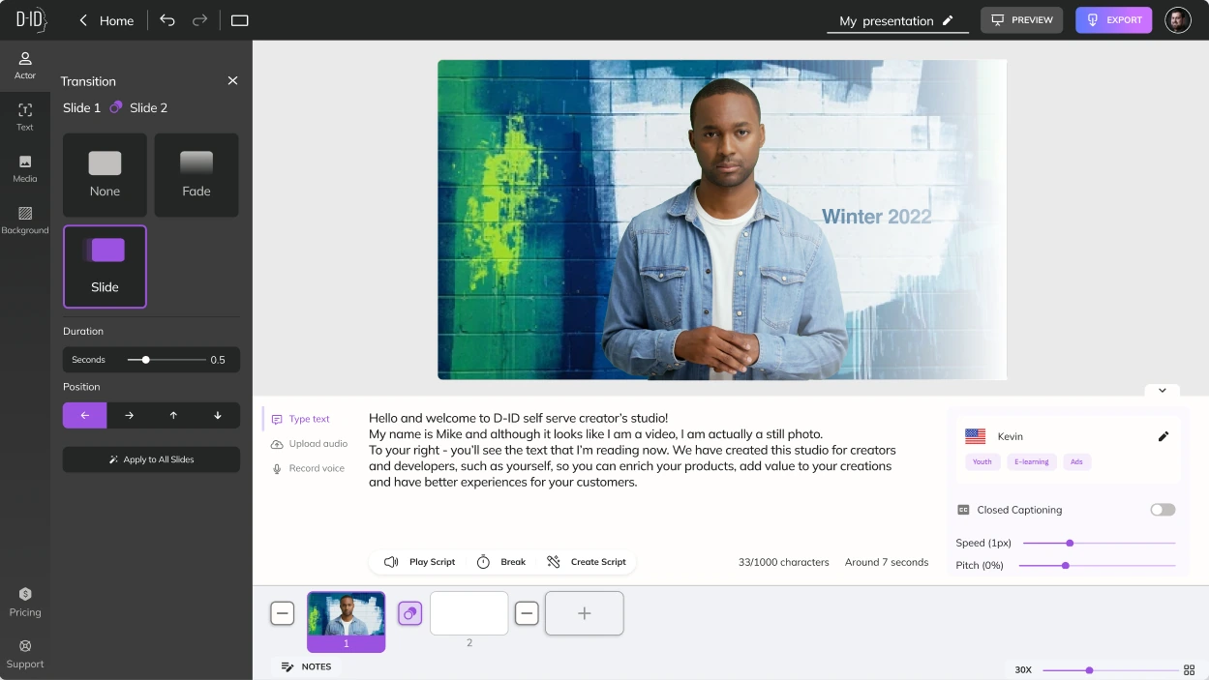The height and width of the screenshot is (680, 1209).
Task: Switch to Record voice tab
Action: pyautogui.click(x=308, y=468)
